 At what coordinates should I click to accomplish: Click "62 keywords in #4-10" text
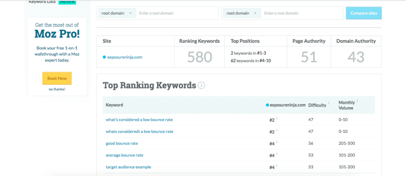(251, 61)
